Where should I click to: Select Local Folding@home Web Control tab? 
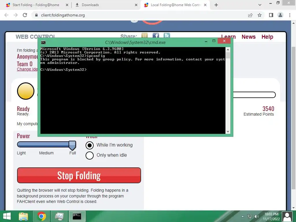(175, 5)
